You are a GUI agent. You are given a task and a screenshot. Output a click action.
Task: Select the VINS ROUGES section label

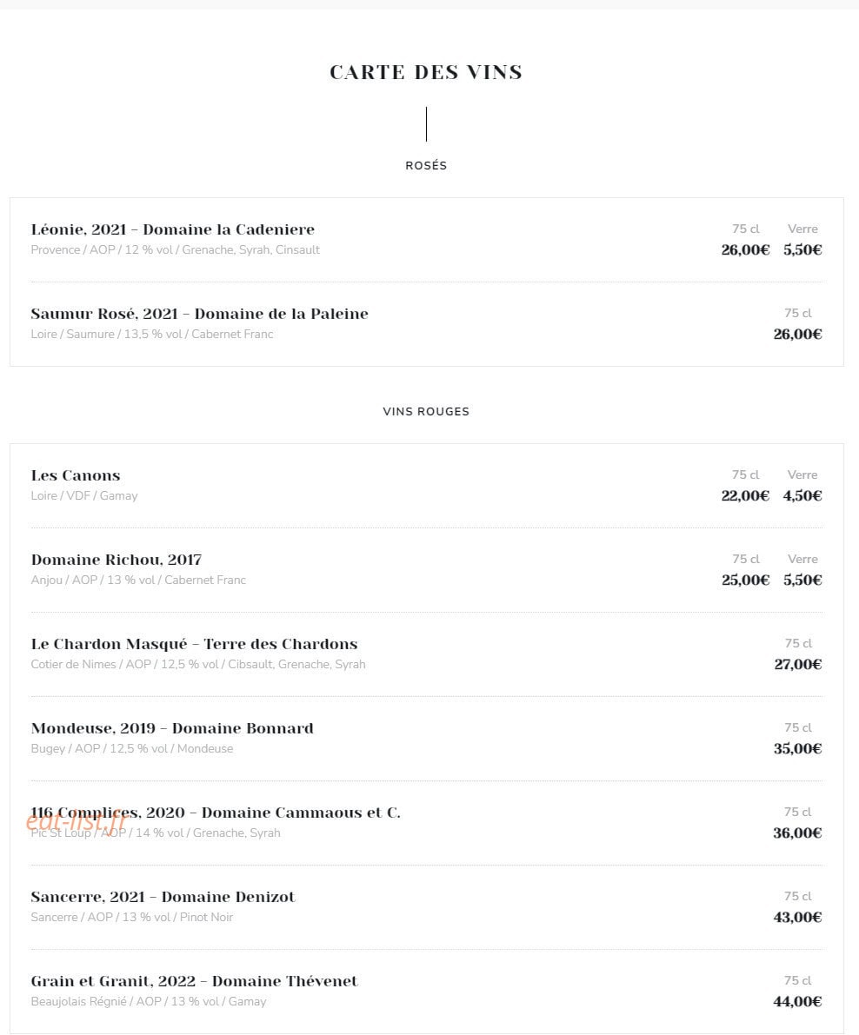click(426, 411)
